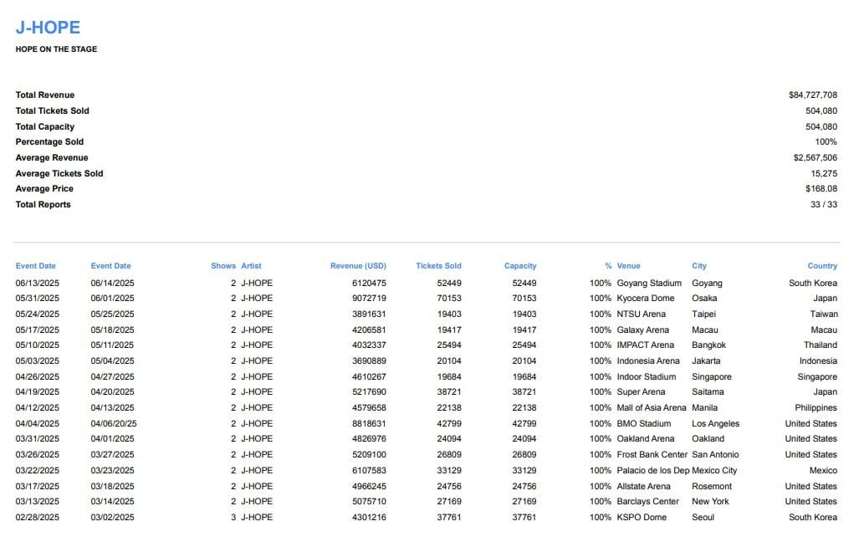Click the 04/06/20/25 date cell
This screenshot has width=864, height=552.
114,424
